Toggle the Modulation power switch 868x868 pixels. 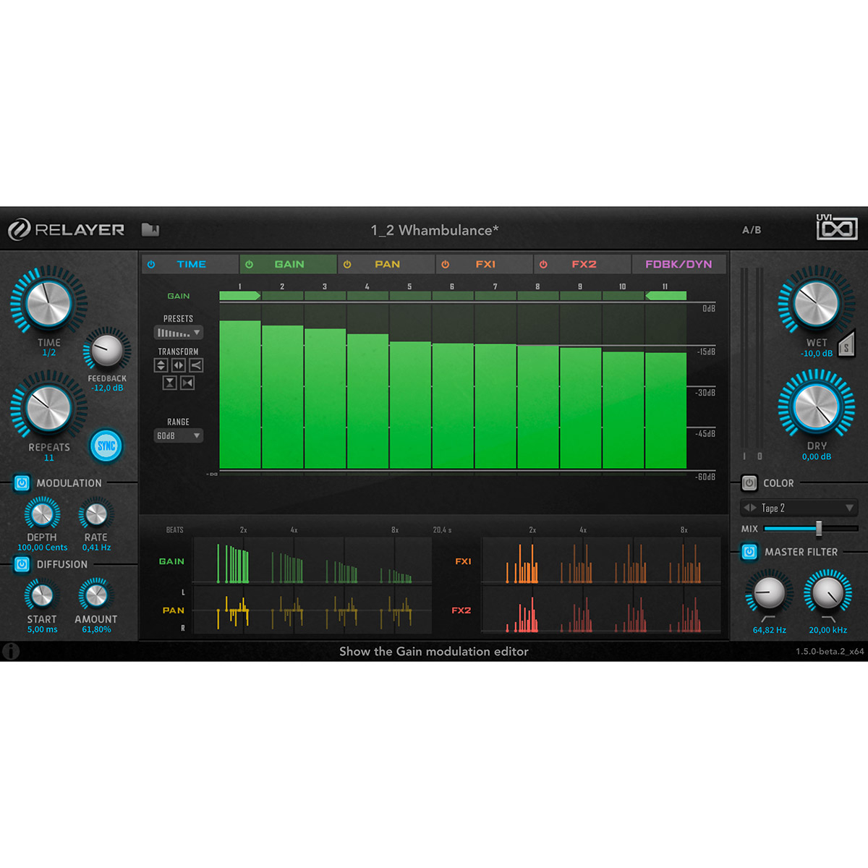(22, 483)
